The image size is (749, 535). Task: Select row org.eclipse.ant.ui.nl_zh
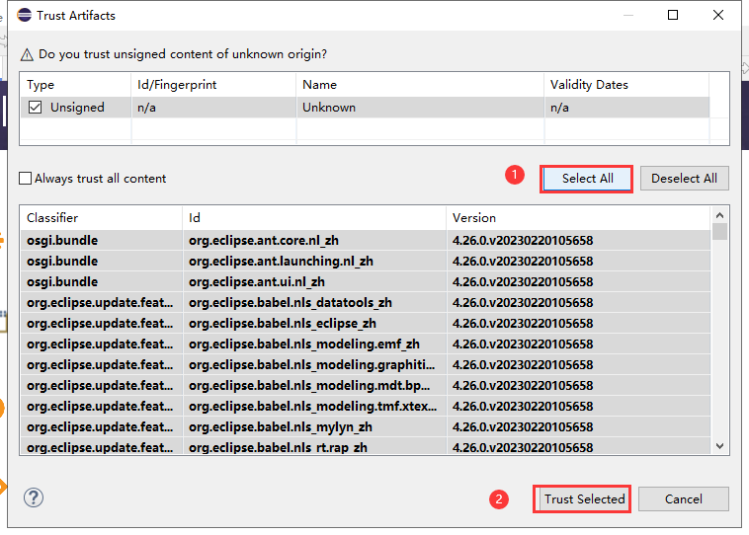coord(366,281)
